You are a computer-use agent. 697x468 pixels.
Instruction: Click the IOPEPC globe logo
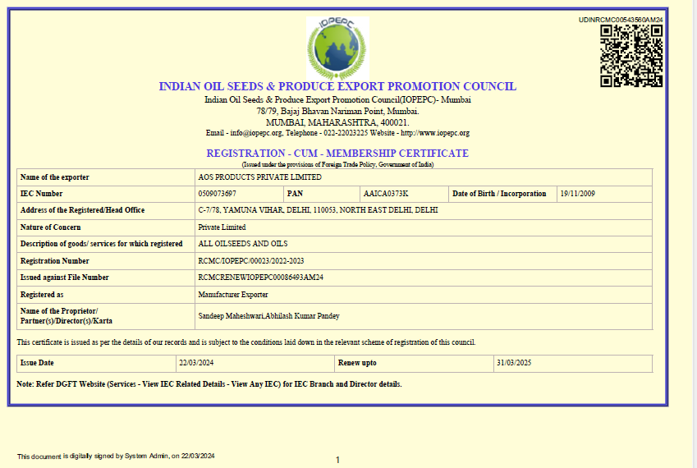[337, 48]
